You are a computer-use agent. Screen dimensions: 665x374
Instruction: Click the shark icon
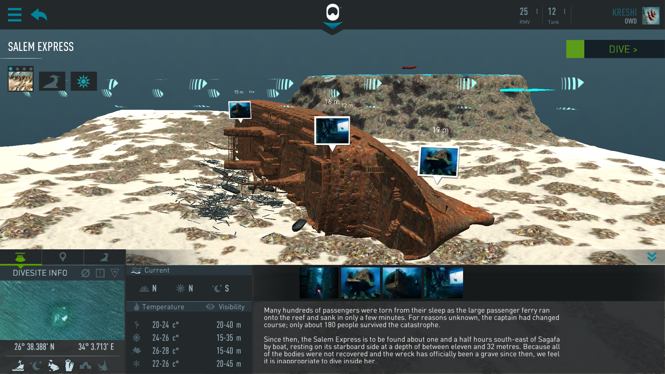click(x=103, y=366)
